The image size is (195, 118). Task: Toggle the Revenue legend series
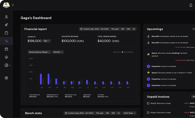[117, 52]
